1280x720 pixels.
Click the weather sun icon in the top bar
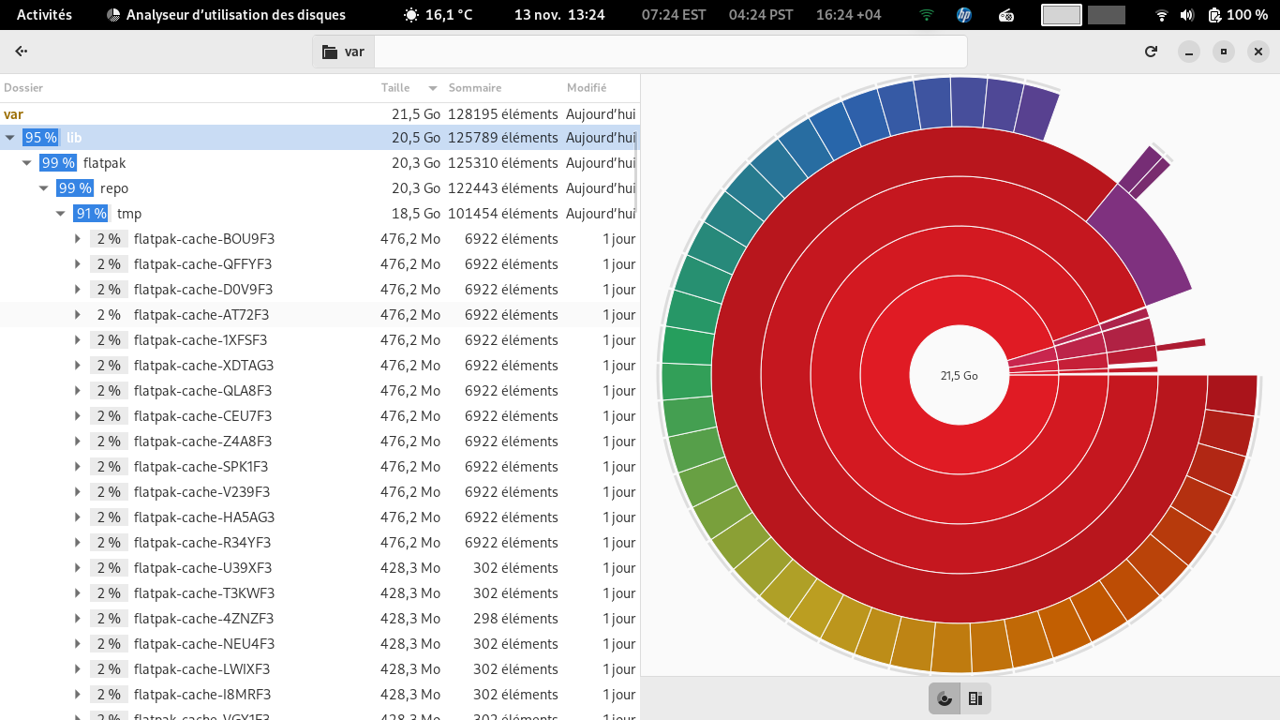pos(410,15)
